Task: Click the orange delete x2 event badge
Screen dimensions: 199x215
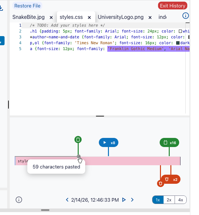Action: pyautogui.click(x=171, y=179)
